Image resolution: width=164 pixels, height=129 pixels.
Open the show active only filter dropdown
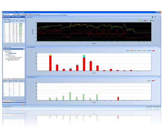[24, 49]
